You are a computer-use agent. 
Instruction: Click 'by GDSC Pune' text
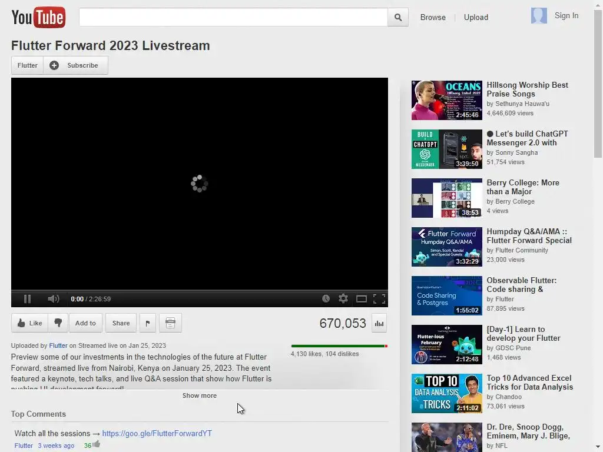508,348
